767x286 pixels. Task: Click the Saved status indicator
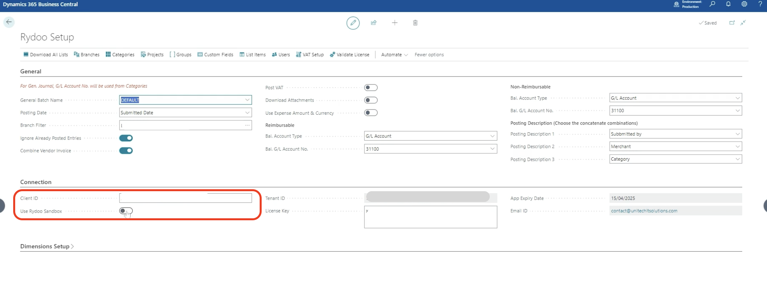pyautogui.click(x=707, y=23)
